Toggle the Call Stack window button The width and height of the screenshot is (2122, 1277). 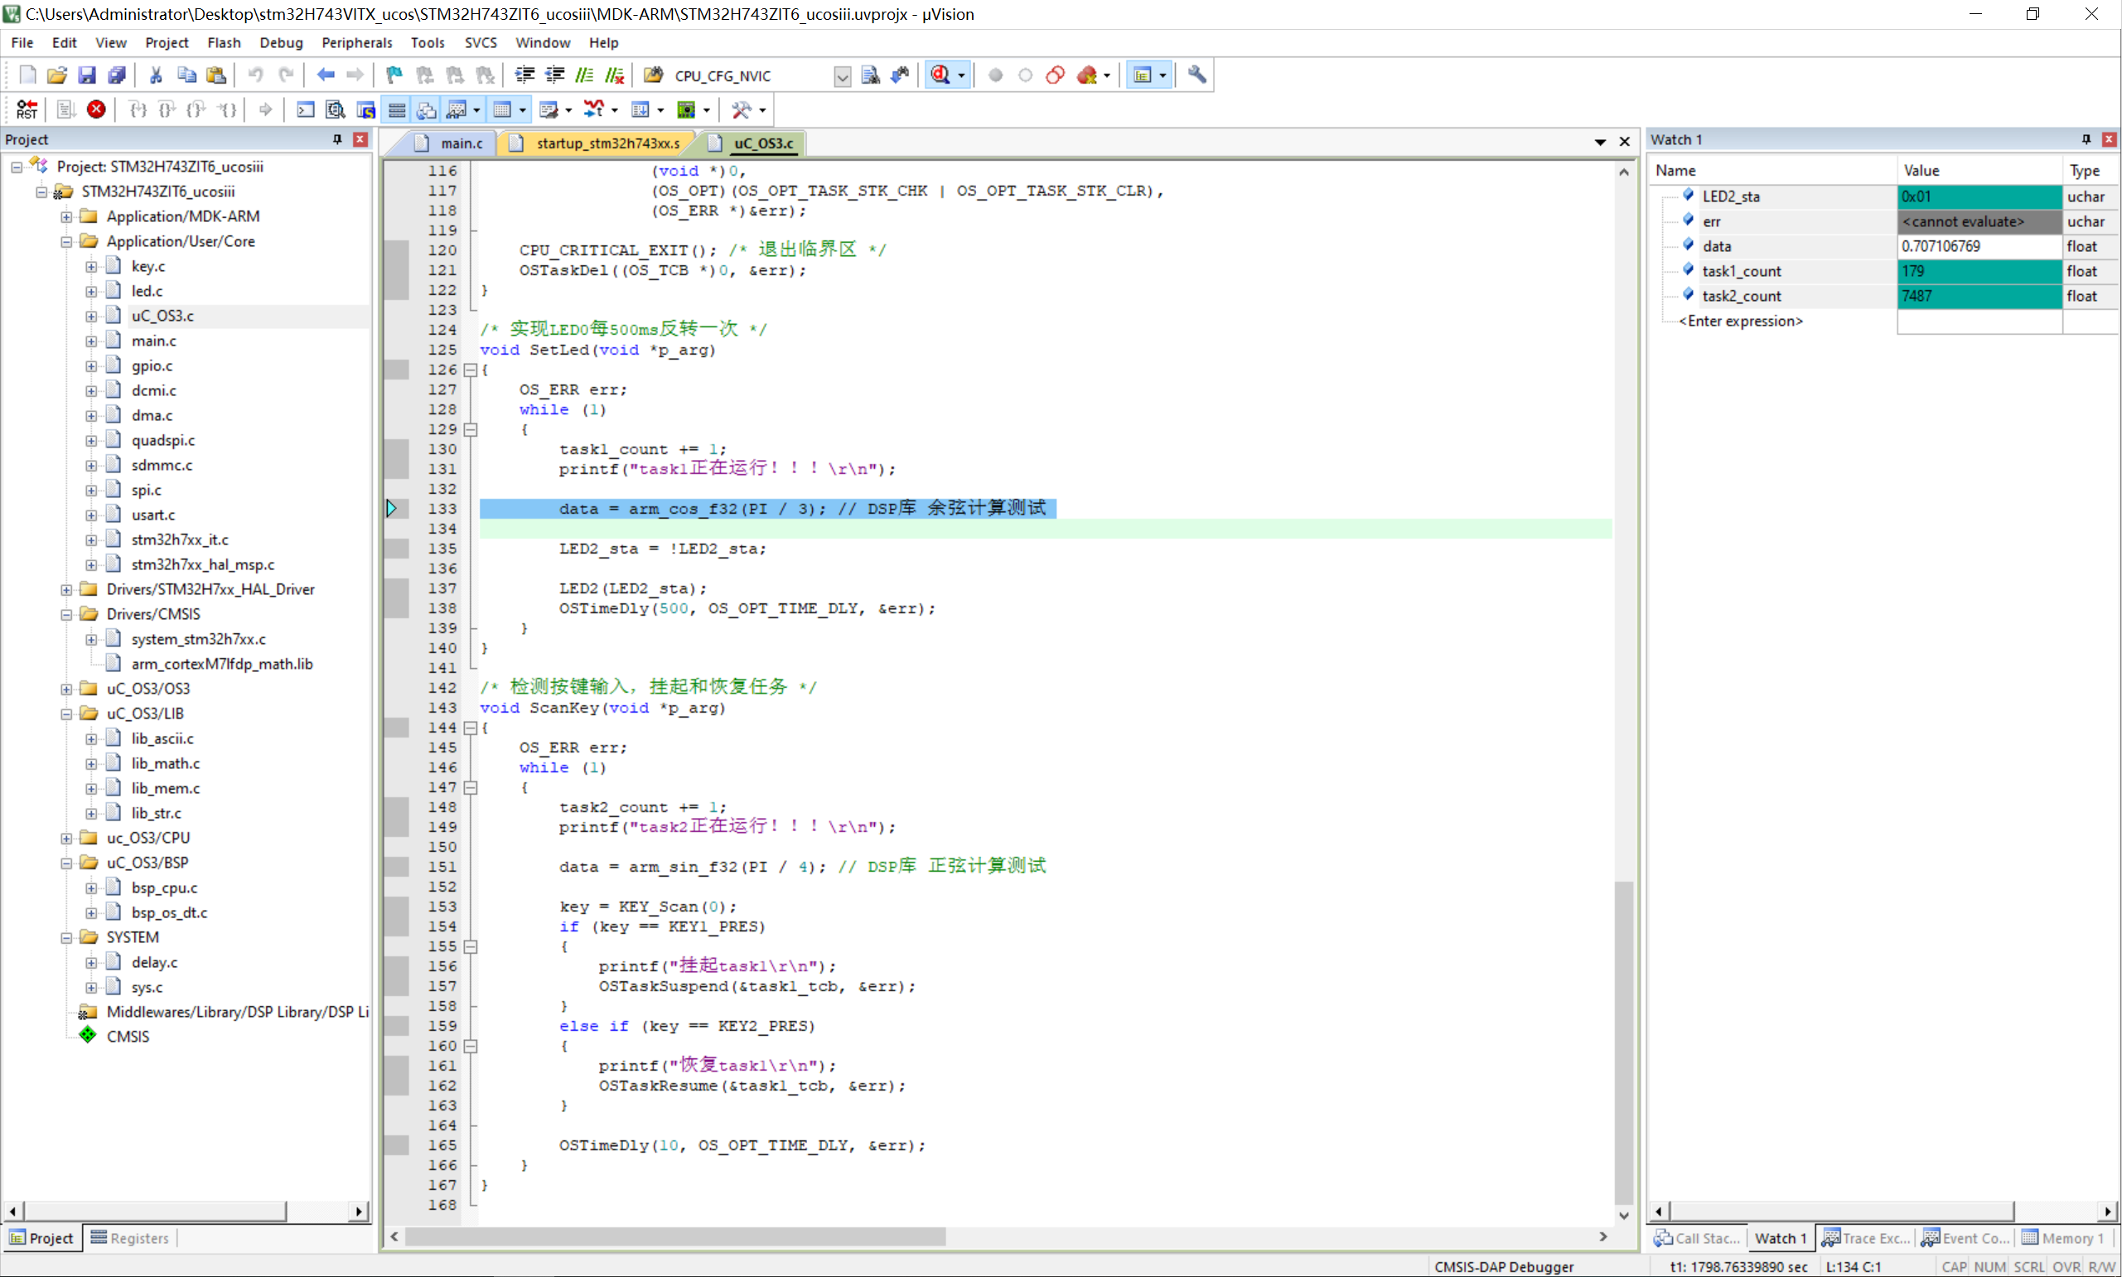tap(427, 109)
